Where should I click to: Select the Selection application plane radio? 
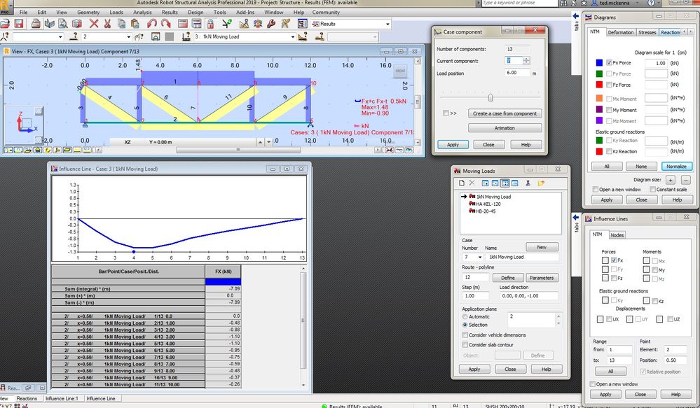465,325
